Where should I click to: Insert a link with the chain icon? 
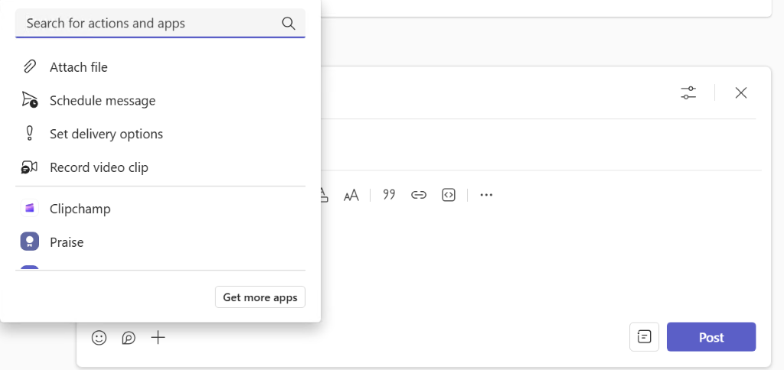tap(419, 195)
